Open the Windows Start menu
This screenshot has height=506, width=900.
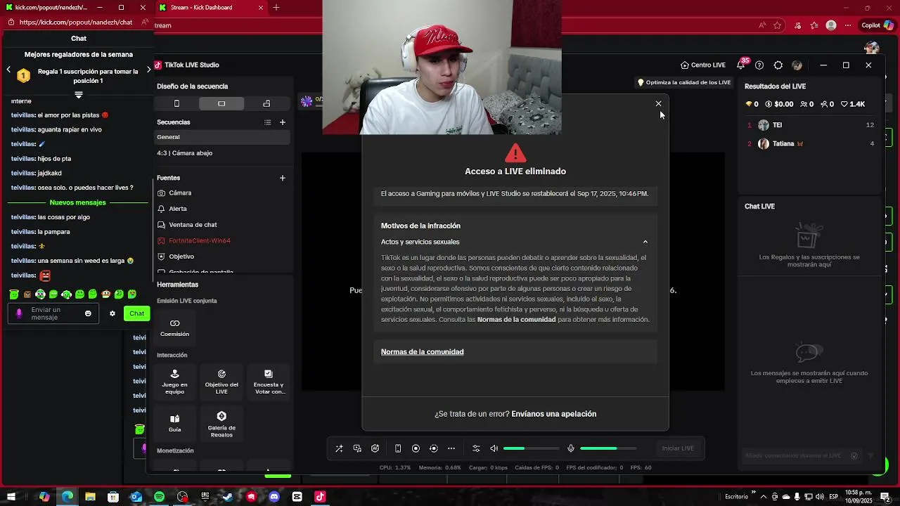point(11,497)
